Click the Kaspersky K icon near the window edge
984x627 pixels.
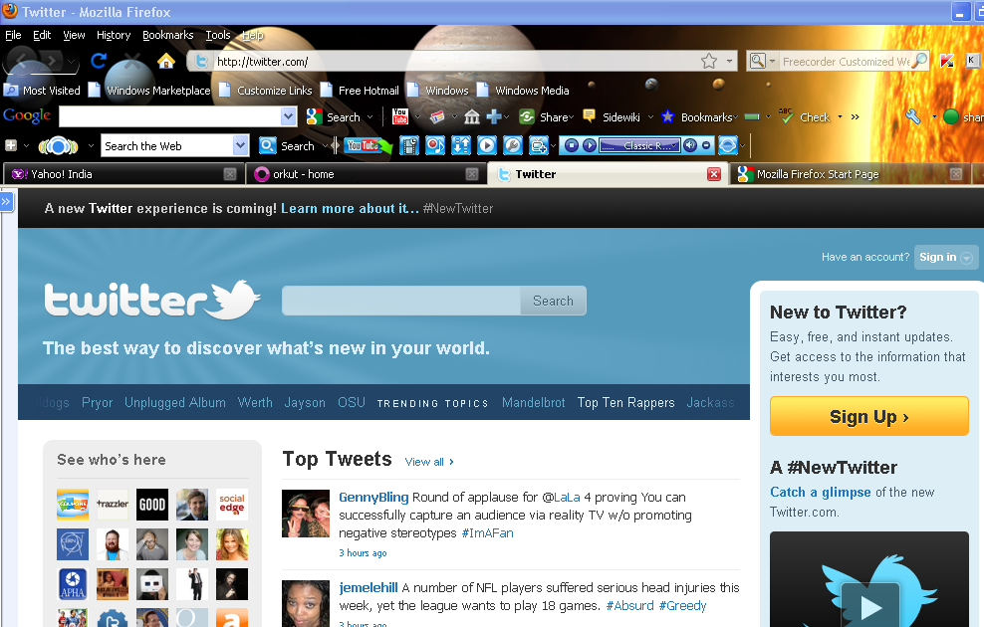[x=971, y=60]
